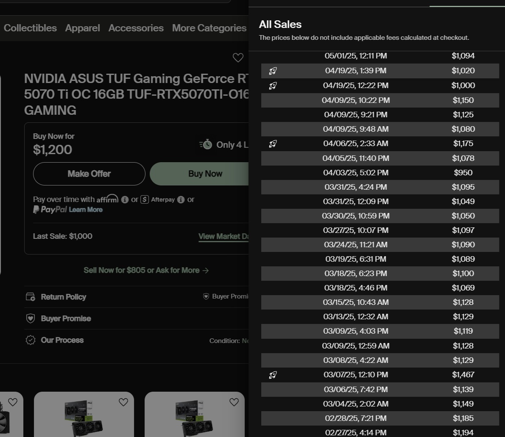Click the Buy Now button
This screenshot has height=437, width=505.
[x=200, y=174]
